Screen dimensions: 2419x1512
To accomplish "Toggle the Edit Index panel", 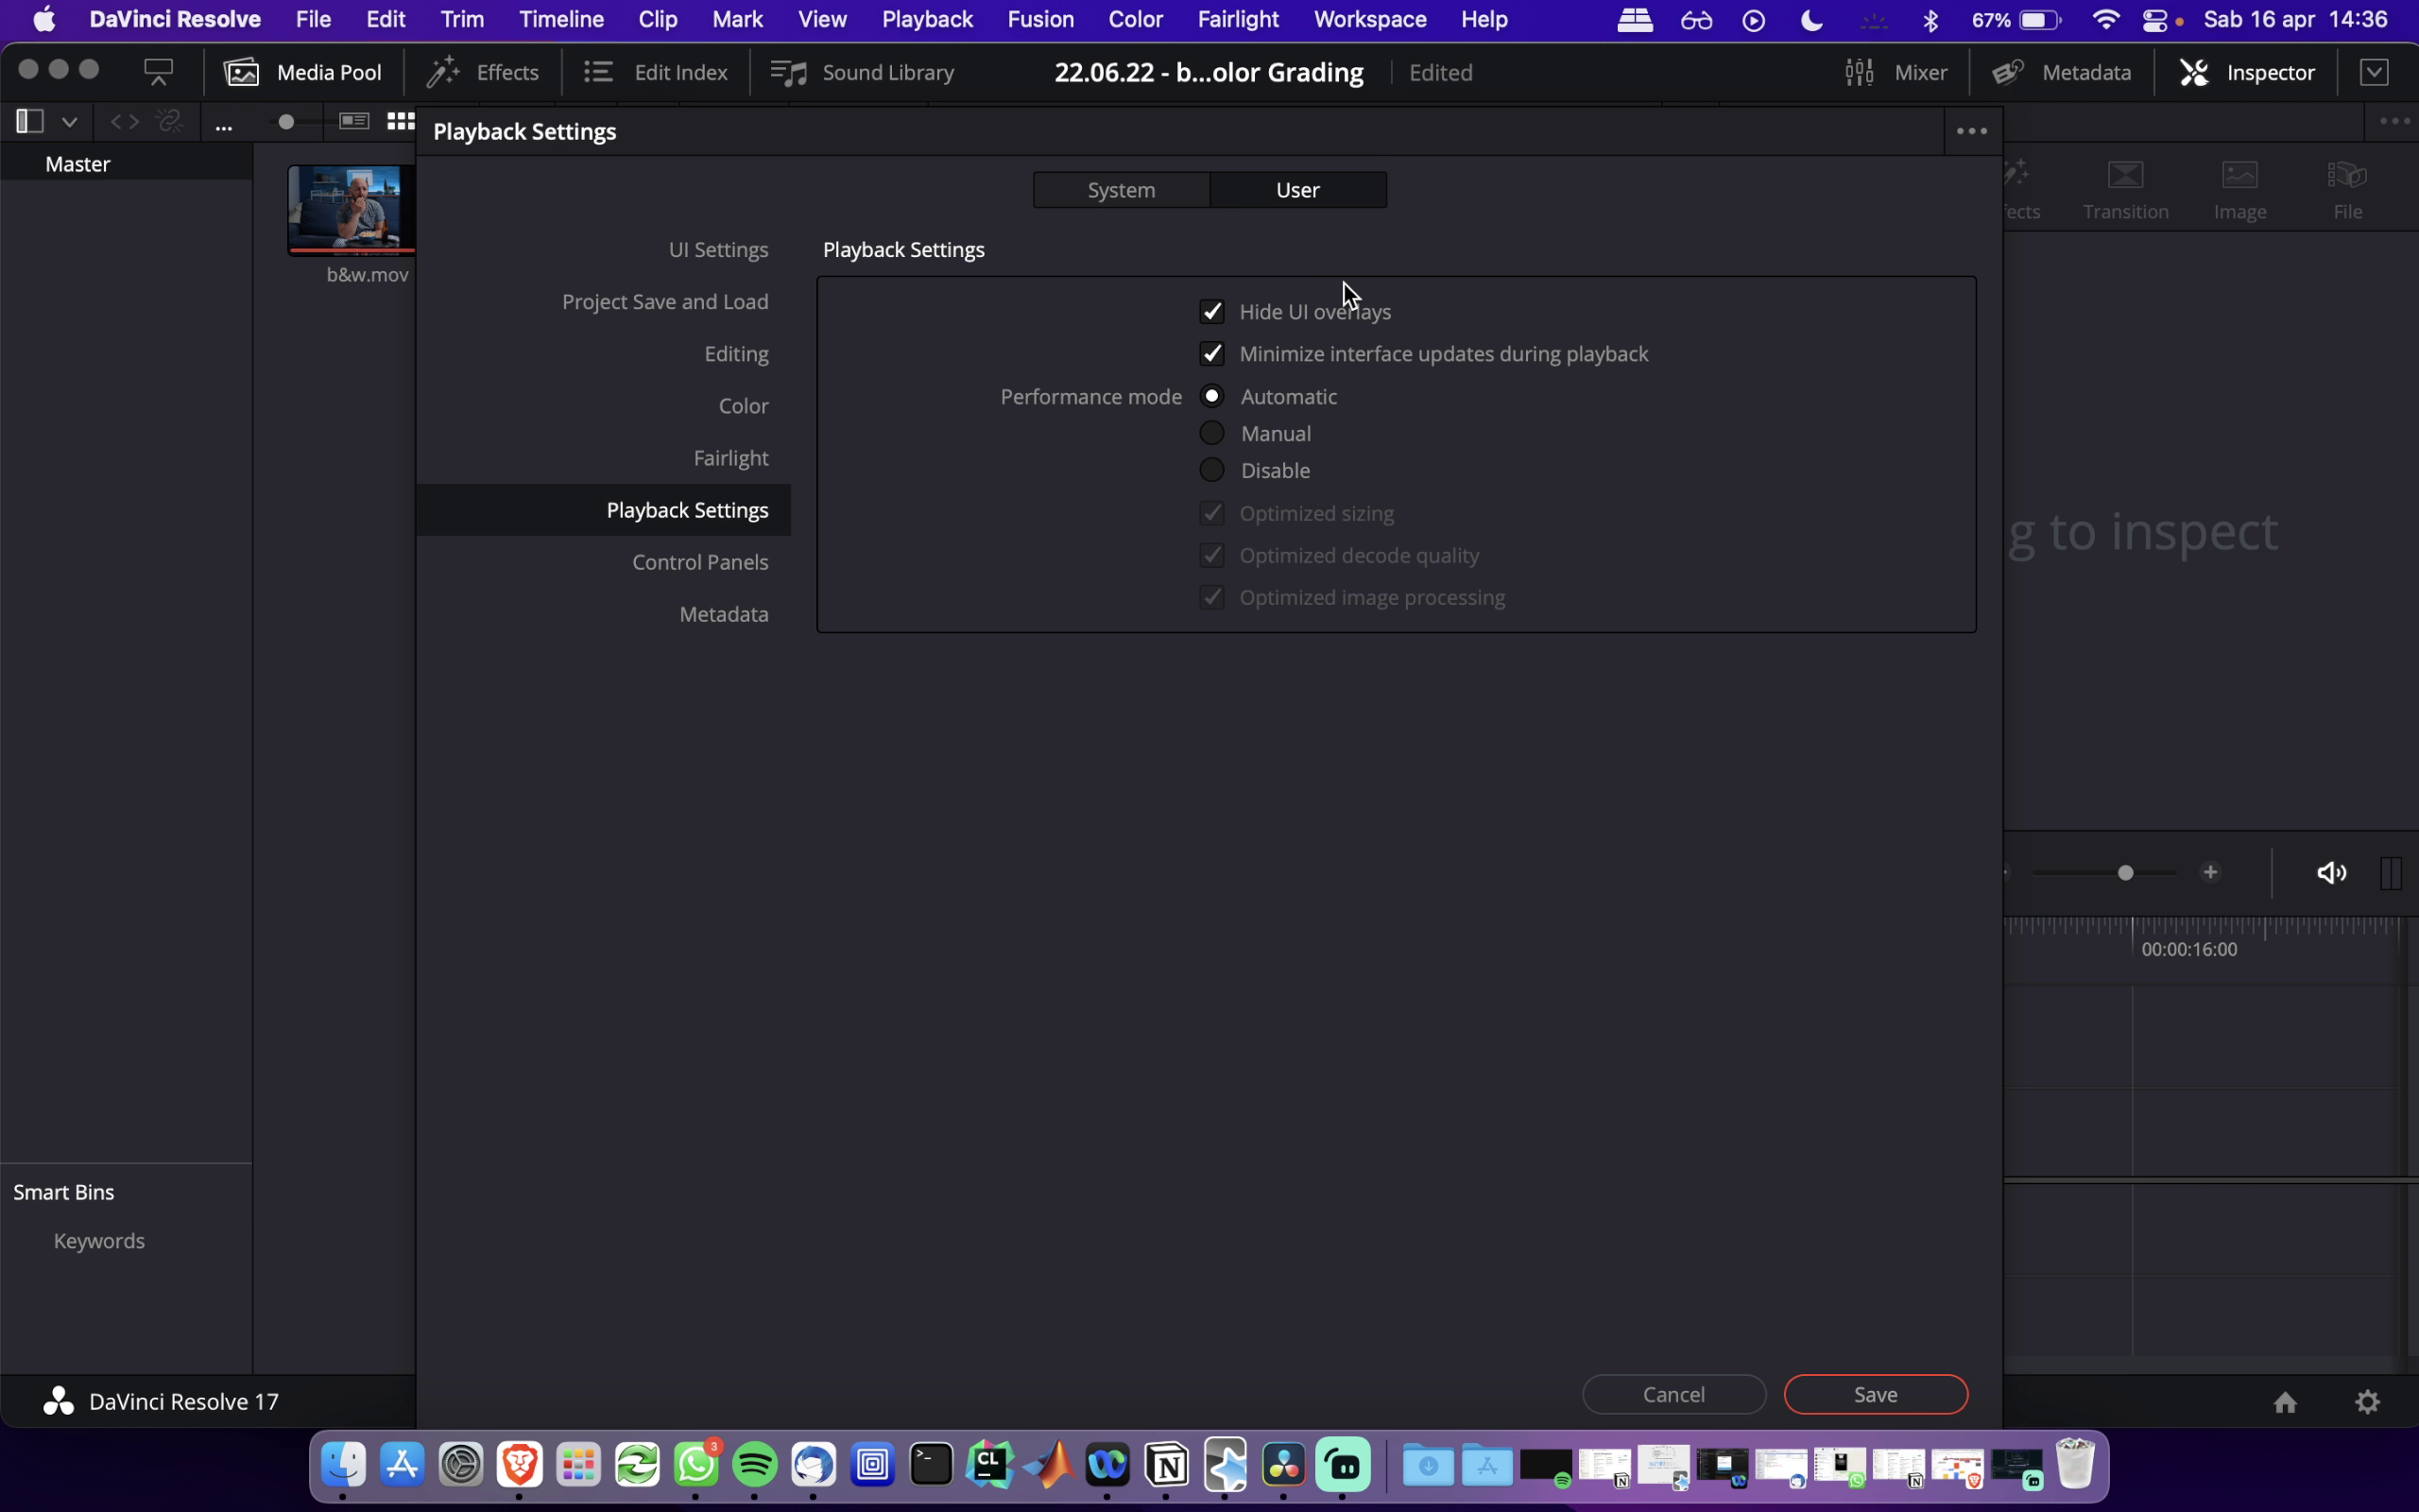I will click(656, 72).
